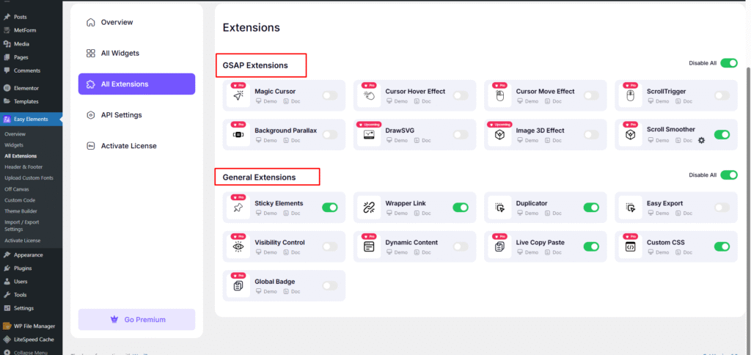
Task: Open the All Widgets tab
Action: pyautogui.click(x=120, y=53)
